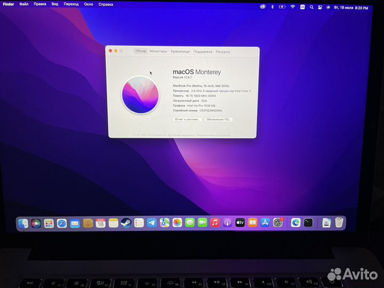Switch to the Ресурсы tab

(x=223, y=52)
